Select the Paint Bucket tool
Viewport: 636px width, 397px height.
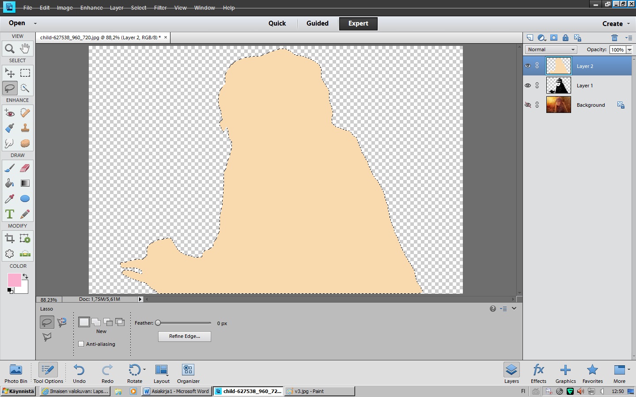9,183
